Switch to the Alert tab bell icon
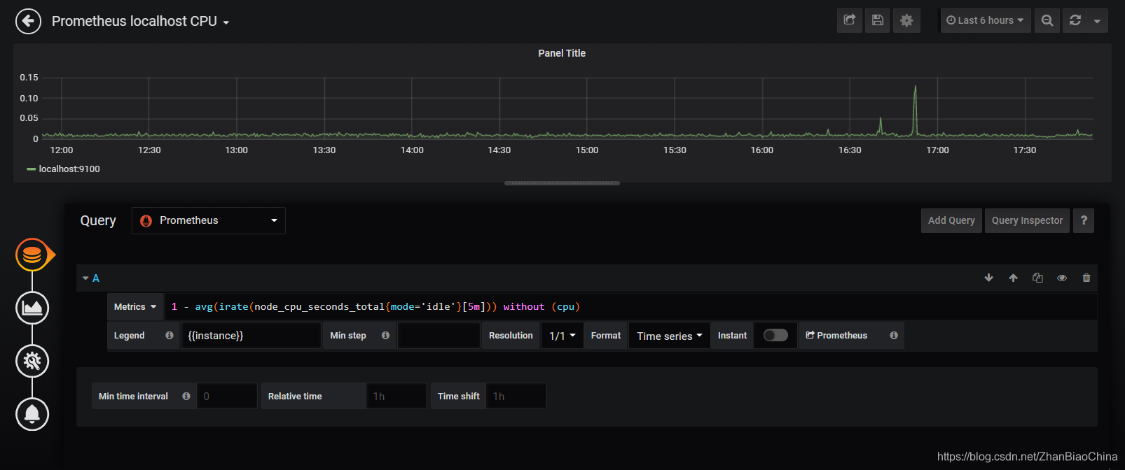The image size is (1125, 470). 32,414
